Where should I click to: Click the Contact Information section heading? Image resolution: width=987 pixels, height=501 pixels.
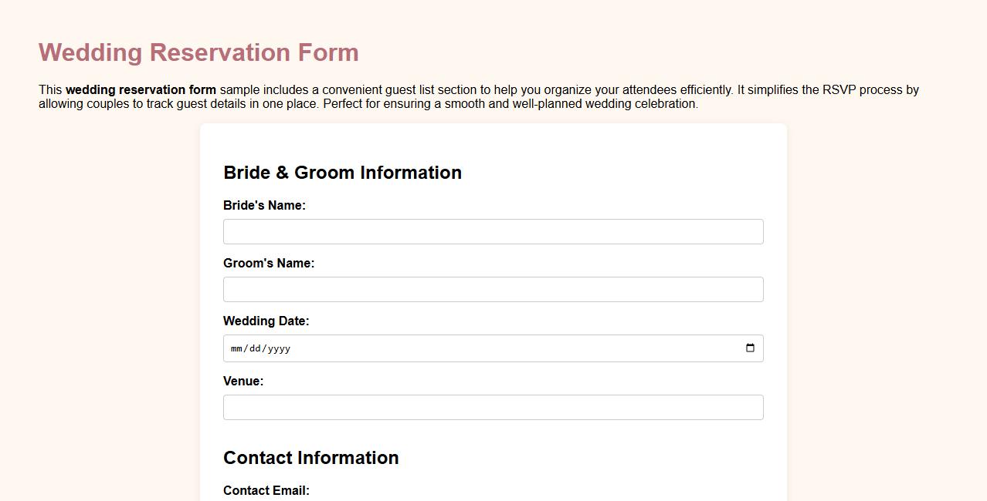310,457
